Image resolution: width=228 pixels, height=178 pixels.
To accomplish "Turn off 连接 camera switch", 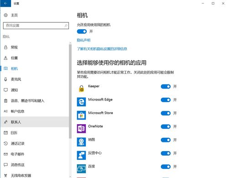I will click(166, 167).
